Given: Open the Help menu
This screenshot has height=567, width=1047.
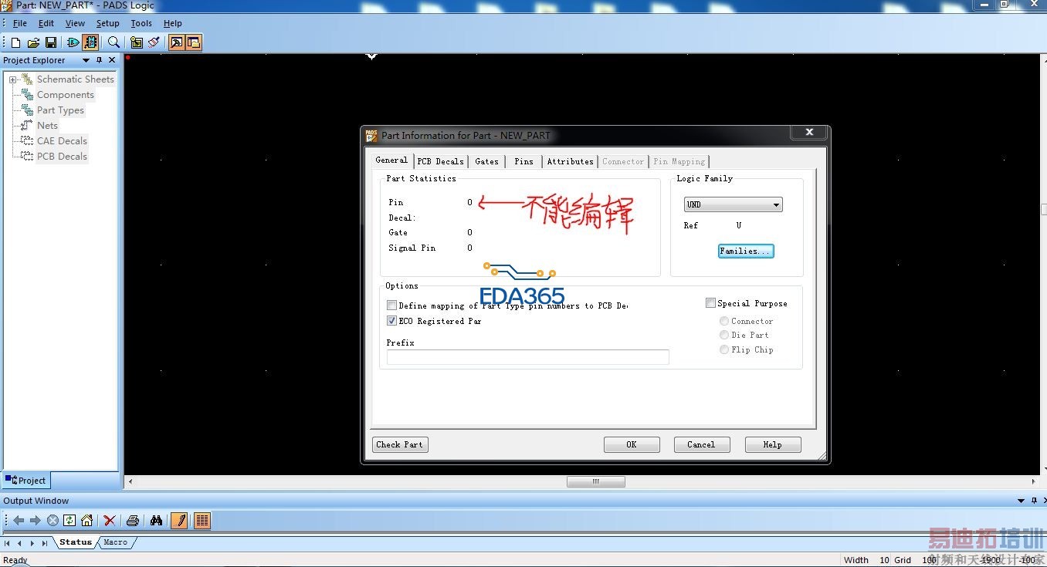Looking at the screenshot, I should tap(173, 23).
